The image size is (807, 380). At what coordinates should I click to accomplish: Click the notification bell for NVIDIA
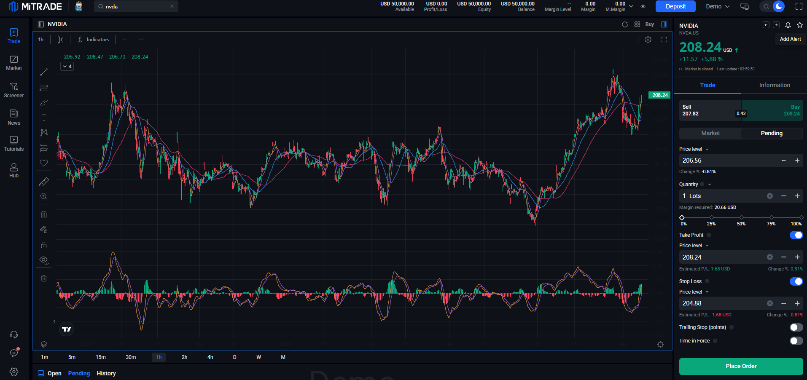(x=788, y=25)
